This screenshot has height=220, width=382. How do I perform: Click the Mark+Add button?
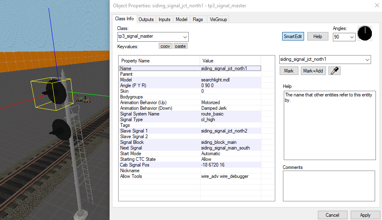tap(313, 71)
